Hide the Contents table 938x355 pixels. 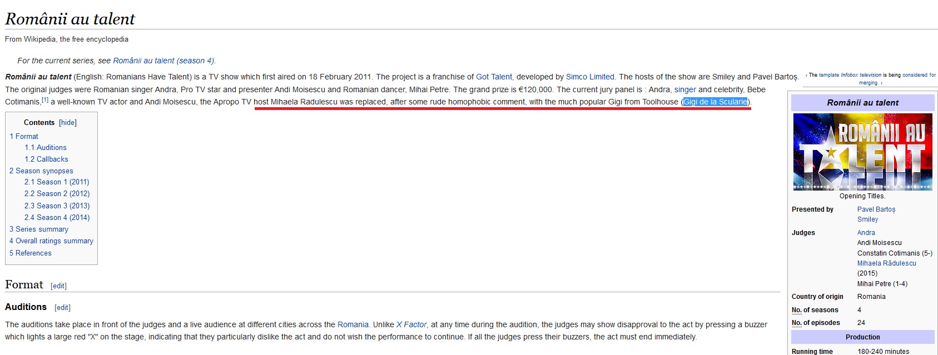(68, 123)
